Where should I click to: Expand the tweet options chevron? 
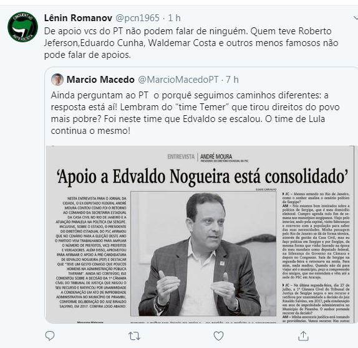coord(356,18)
